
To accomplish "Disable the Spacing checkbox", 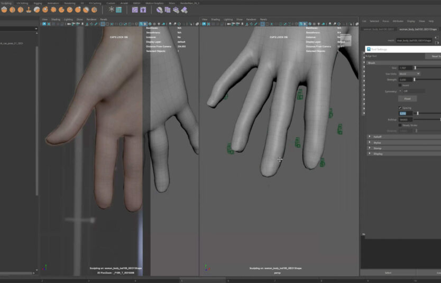I will point(400,108).
